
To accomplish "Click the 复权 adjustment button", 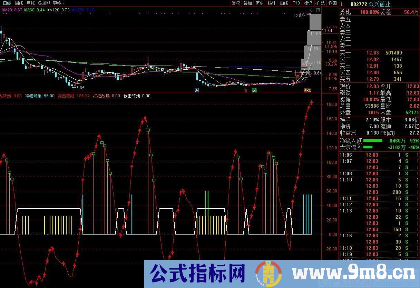I will pyautogui.click(x=236, y=3).
